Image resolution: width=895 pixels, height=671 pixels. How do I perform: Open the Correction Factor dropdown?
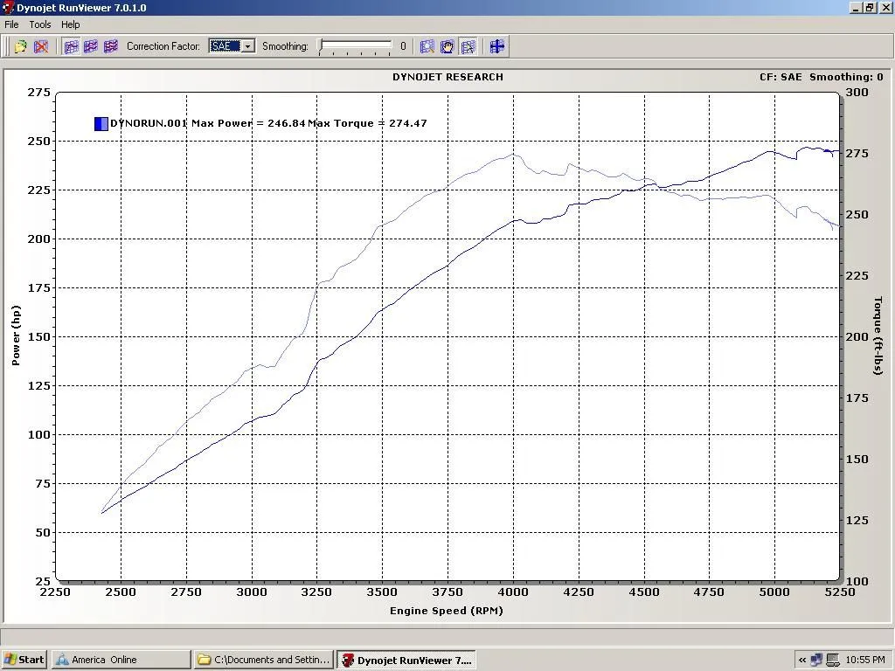point(248,46)
